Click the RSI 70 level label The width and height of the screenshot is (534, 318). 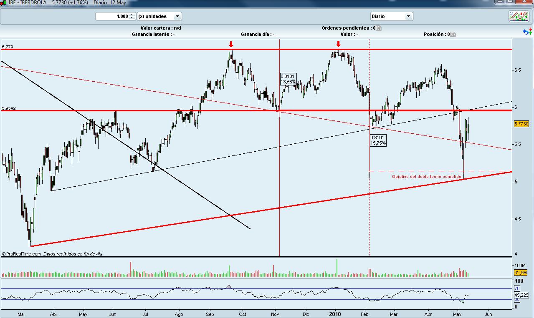pos(516,288)
